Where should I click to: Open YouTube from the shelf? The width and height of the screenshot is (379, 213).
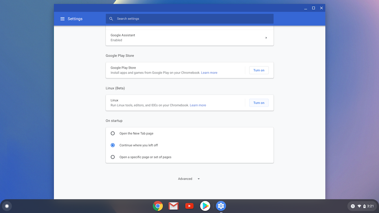[189, 206]
